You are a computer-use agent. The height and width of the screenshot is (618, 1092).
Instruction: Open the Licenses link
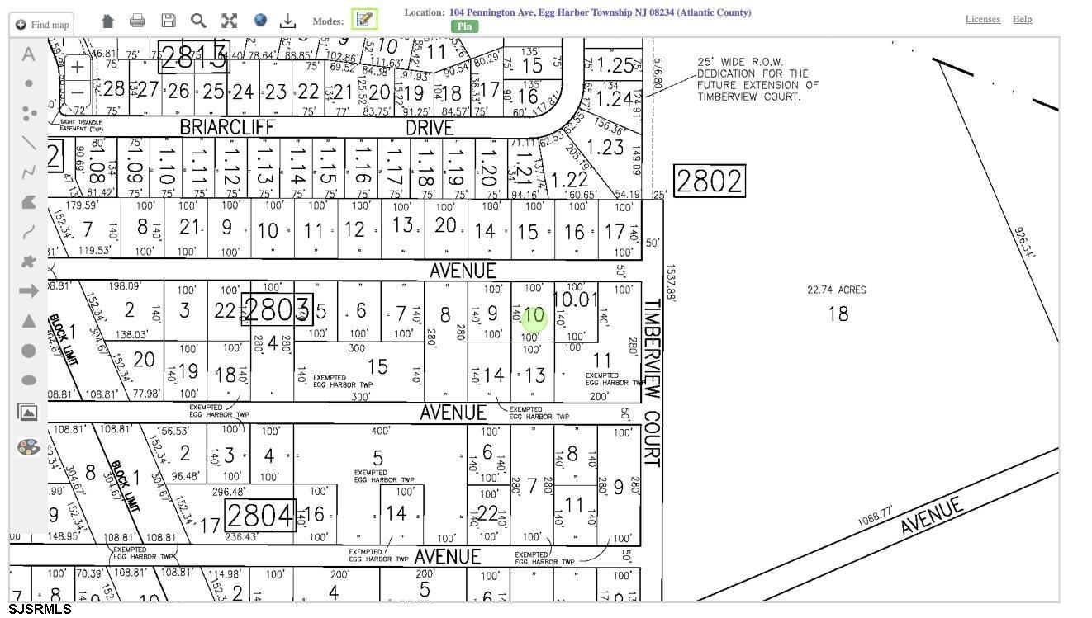(x=982, y=19)
